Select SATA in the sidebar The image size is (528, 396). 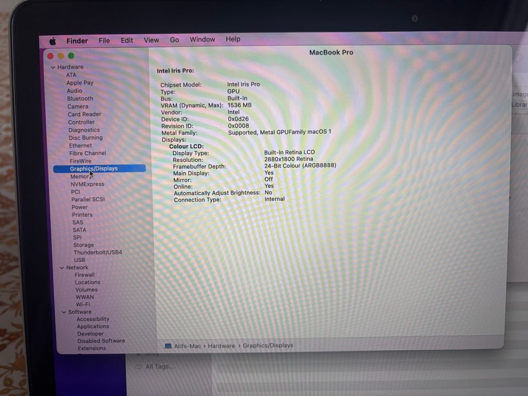tap(79, 230)
